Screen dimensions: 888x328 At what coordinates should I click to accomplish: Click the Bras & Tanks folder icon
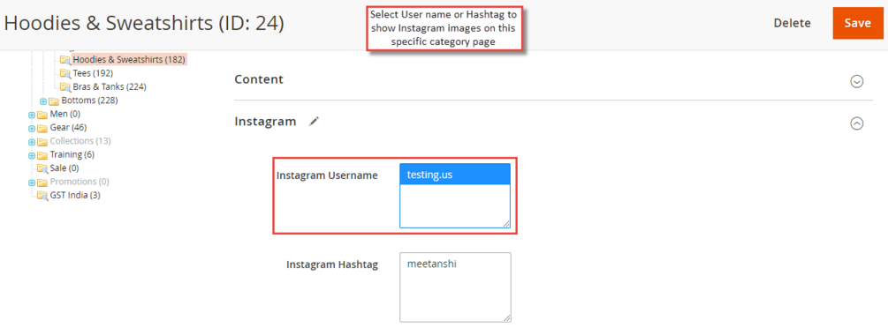[x=65, y=87]
